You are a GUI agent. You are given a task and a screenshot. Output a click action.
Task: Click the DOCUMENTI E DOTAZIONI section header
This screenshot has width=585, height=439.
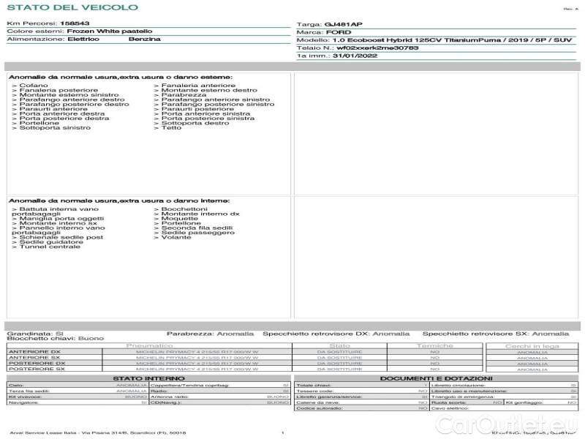tap(436, 378)
